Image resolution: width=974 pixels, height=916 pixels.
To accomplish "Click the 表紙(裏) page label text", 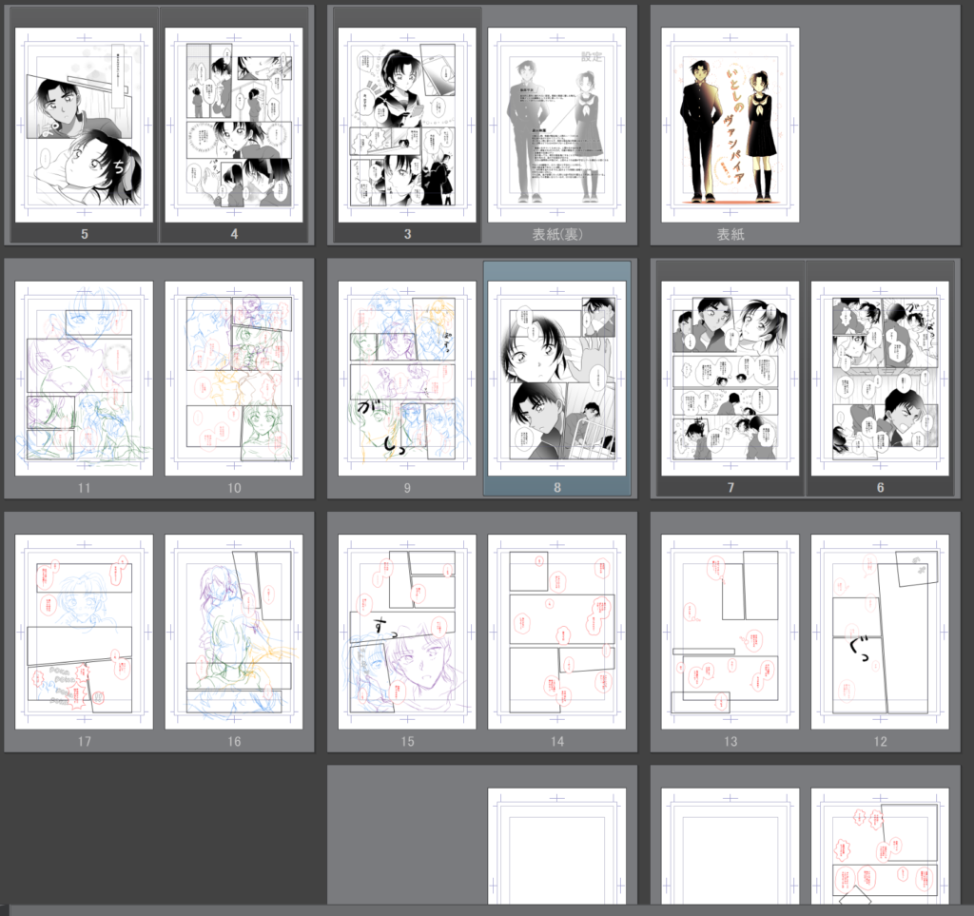I will tap(556, 234).
